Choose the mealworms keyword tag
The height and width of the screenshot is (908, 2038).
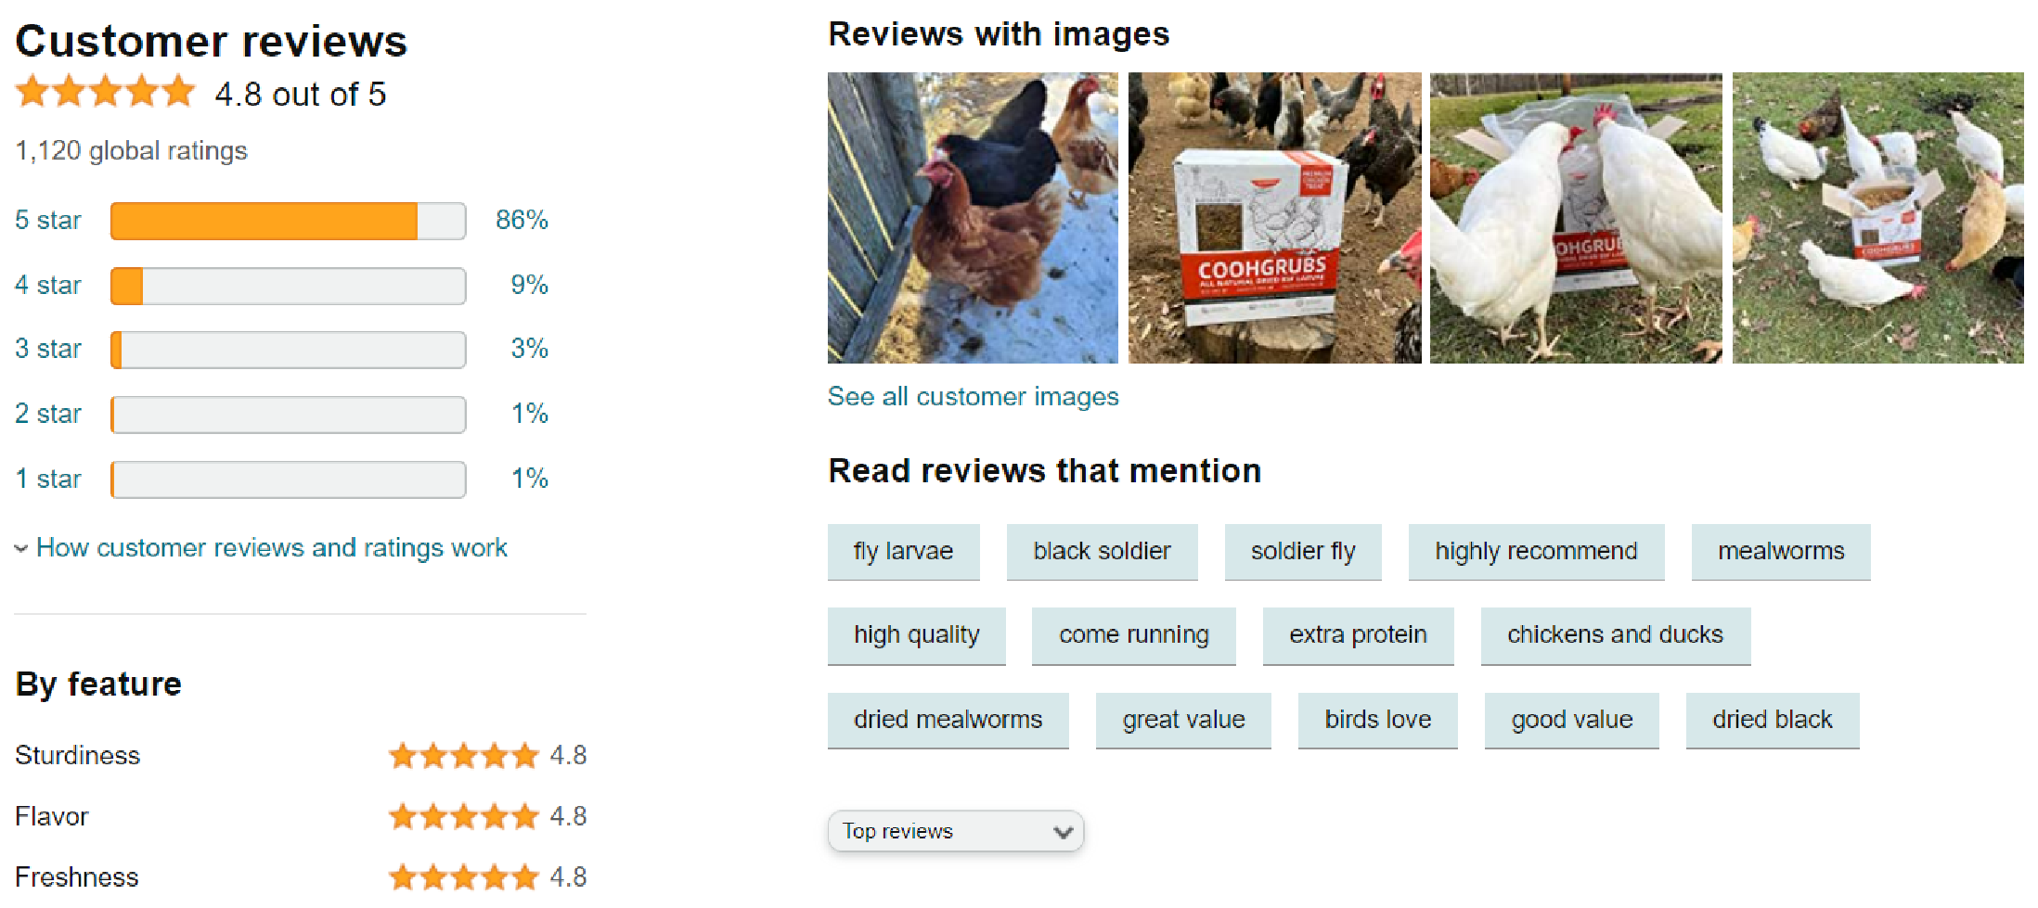(x=1781, y=552)
